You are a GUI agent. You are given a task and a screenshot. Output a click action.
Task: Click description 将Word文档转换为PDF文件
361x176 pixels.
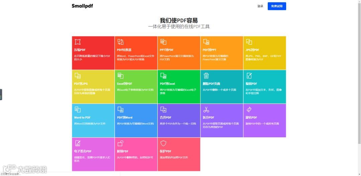coord(90,124)
